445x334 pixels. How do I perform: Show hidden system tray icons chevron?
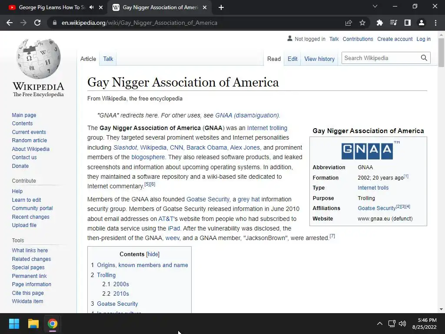pyautogui.click(x=379, y=324)
